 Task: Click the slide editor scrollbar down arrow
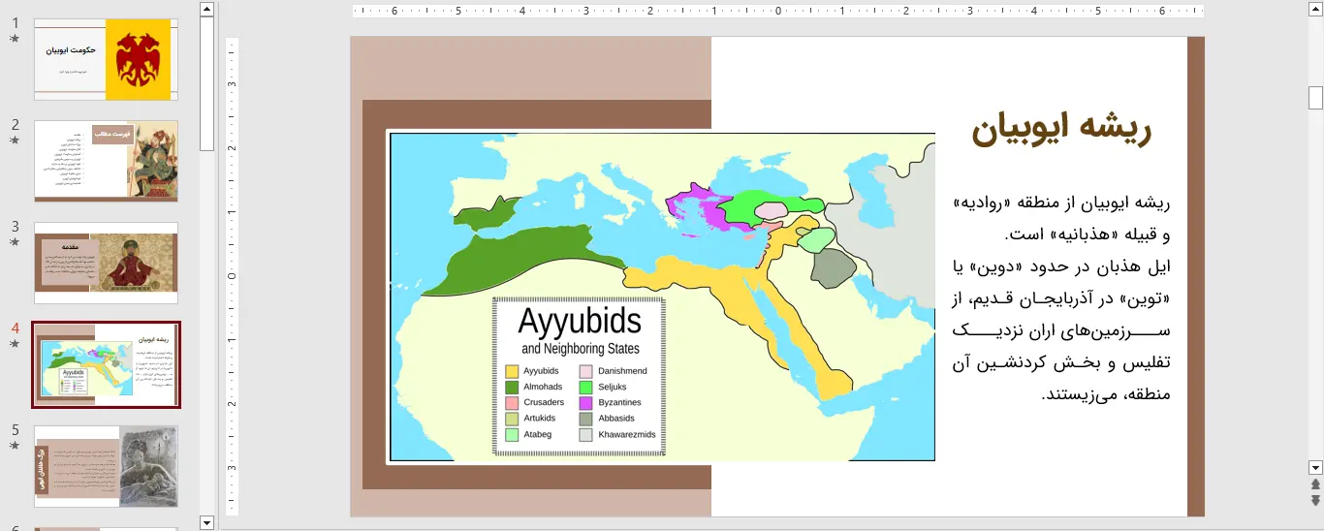(x=1315, y=466)
